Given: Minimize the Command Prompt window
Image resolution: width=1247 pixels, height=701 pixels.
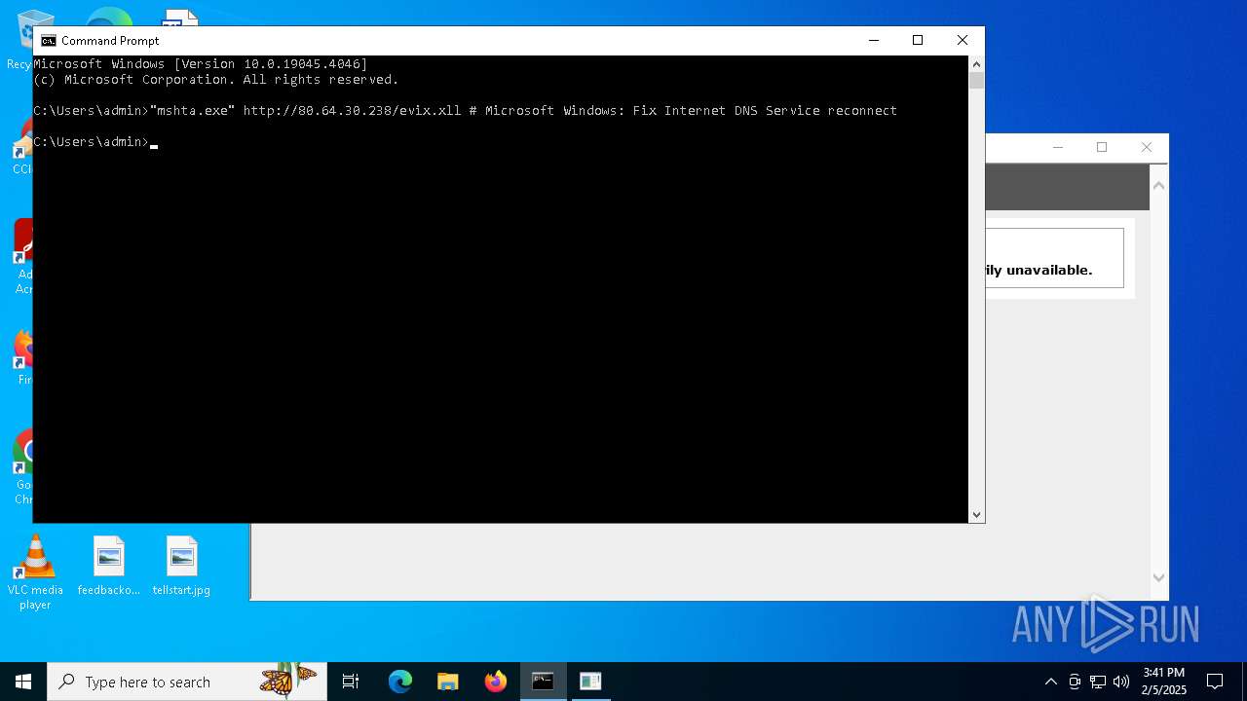Looking at the screenshot, I should coord(873,40).
